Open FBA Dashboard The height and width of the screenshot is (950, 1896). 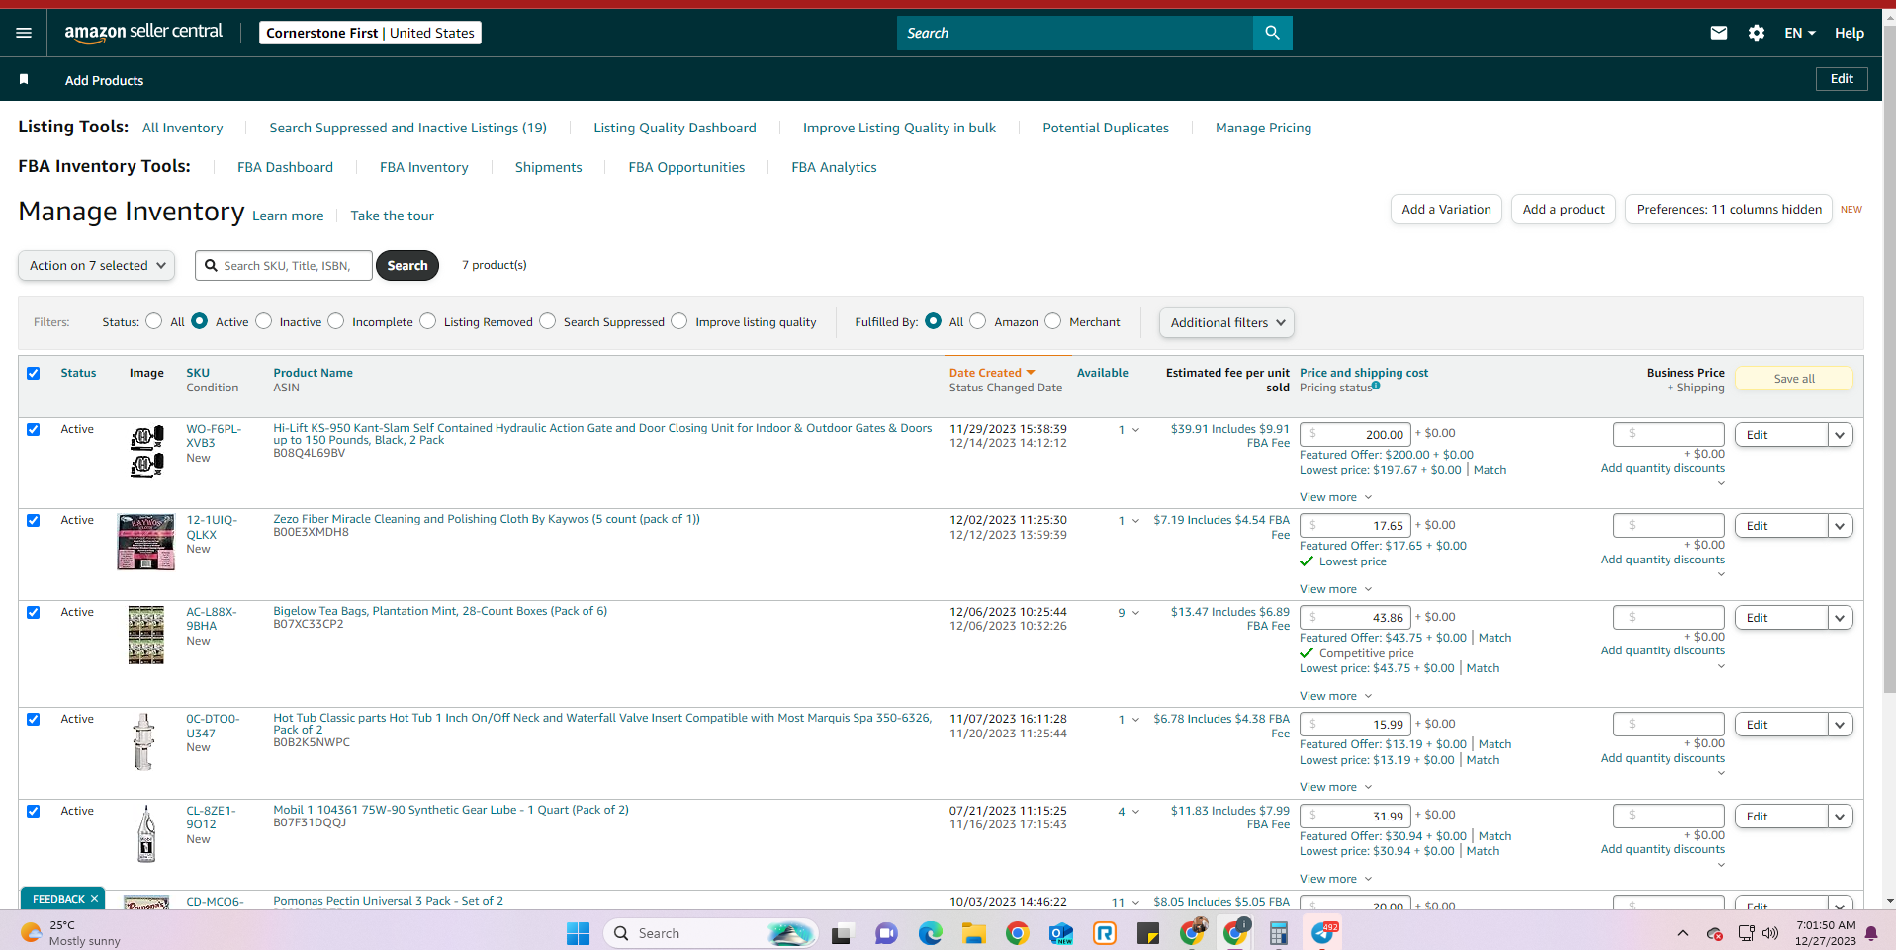pos(285,168)
